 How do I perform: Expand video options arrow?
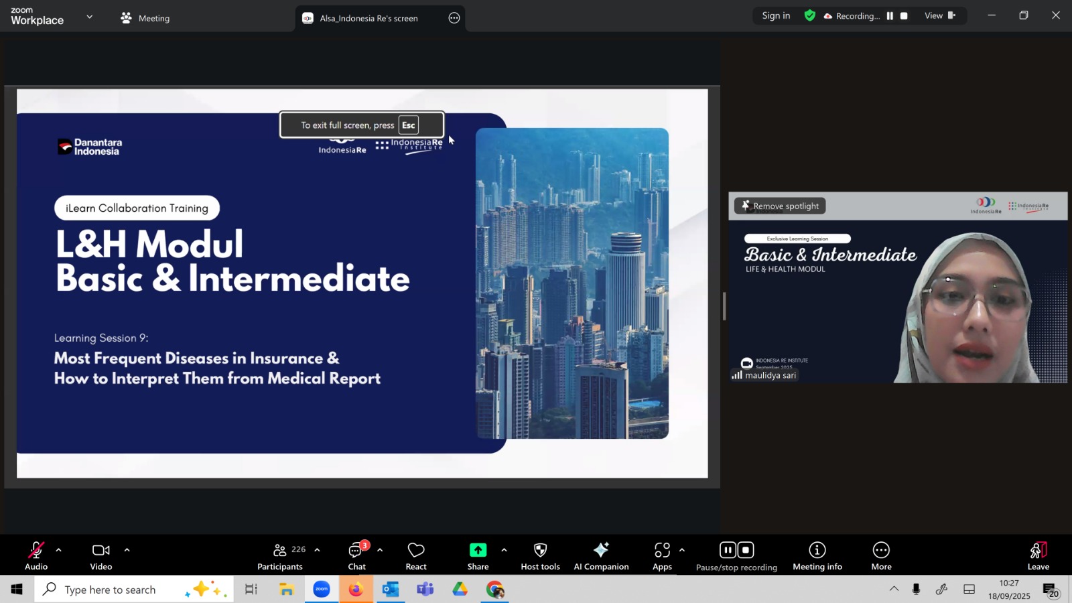tap(127, 550)
